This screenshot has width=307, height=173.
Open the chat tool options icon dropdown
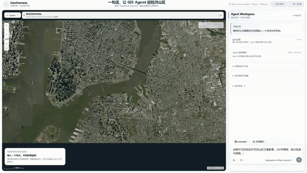click(242, 160)
